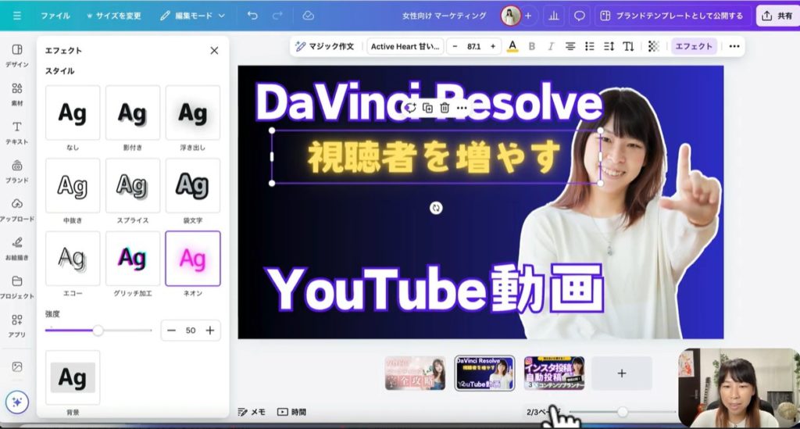Click the undo arrow icon

(x=252, y=16)
